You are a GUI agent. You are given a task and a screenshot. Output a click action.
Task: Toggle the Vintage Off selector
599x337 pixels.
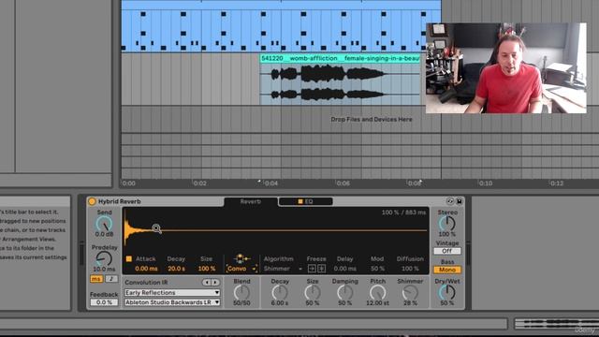click(x=447, y=251)
